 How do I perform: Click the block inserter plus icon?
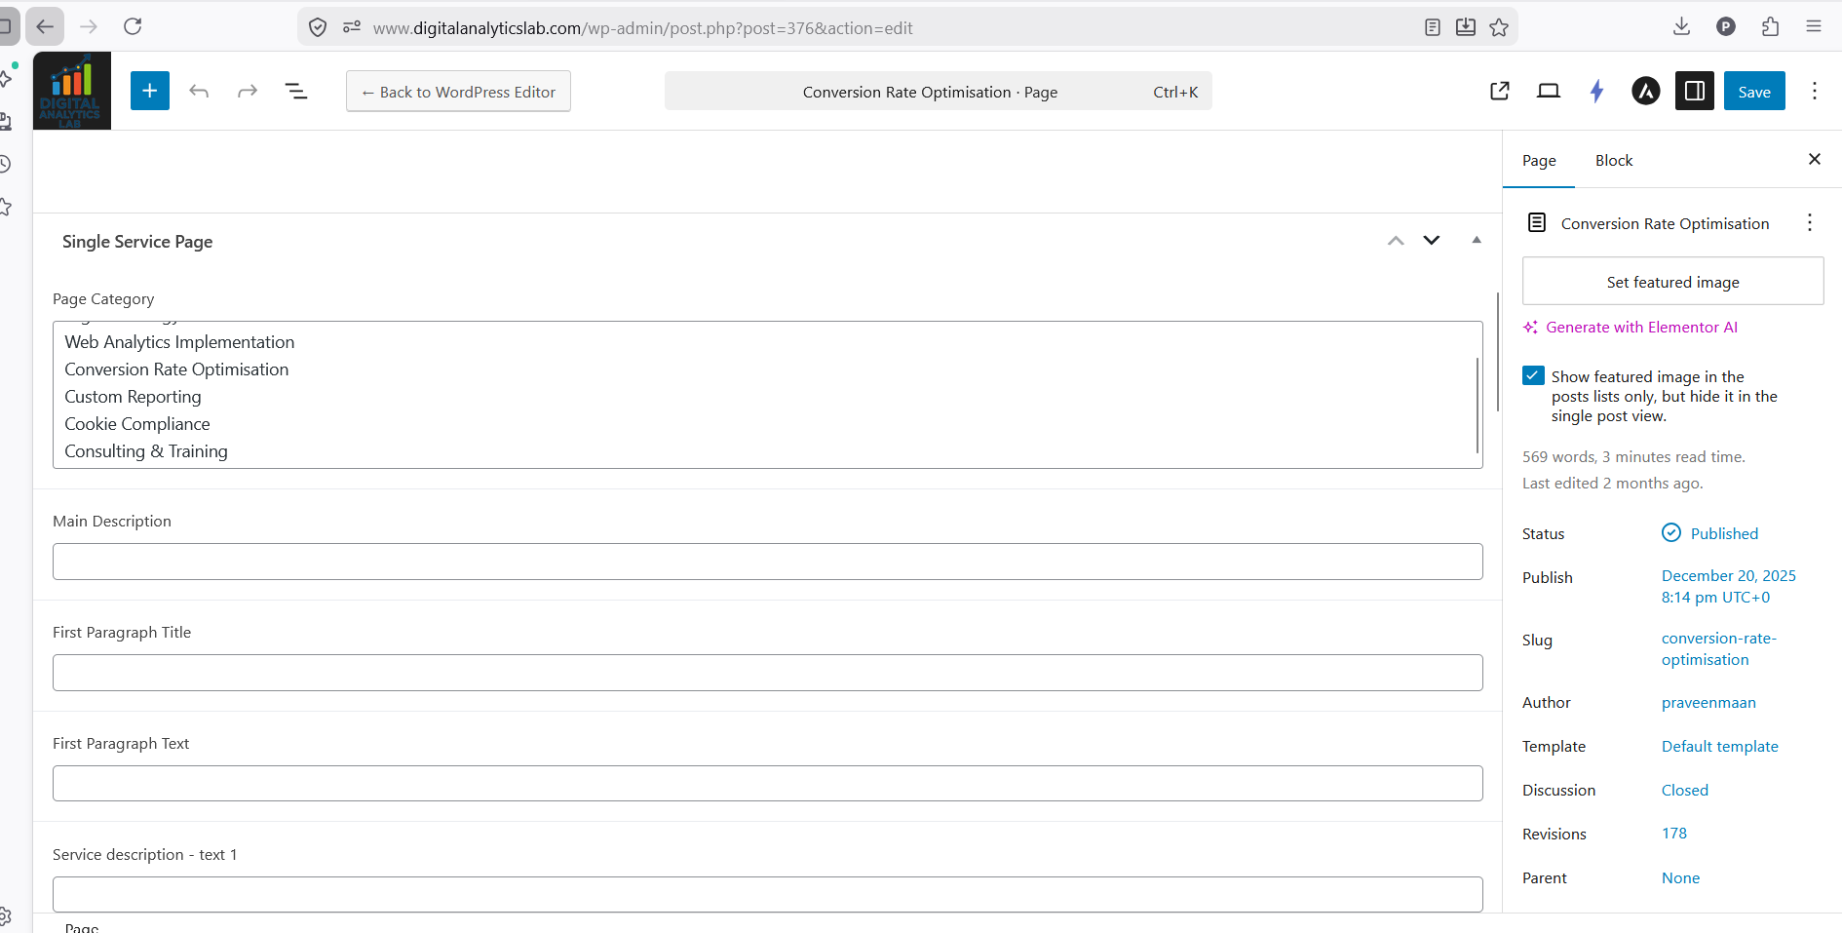(149, 91)
